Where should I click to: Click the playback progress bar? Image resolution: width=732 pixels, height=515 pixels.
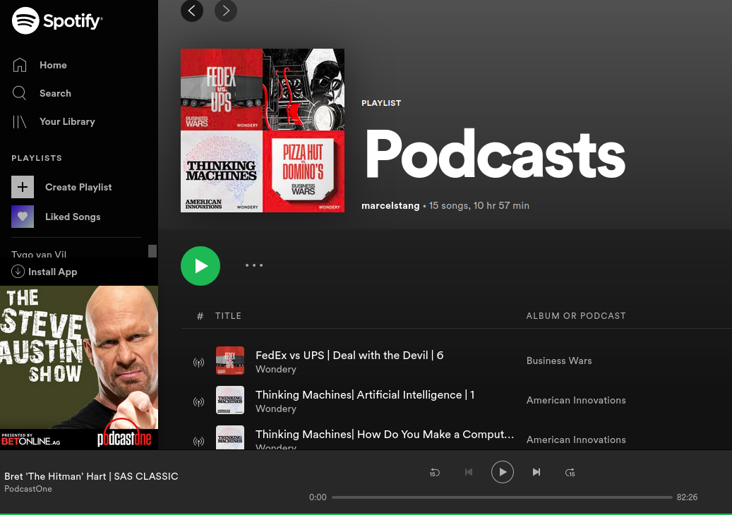pos(502,497)
